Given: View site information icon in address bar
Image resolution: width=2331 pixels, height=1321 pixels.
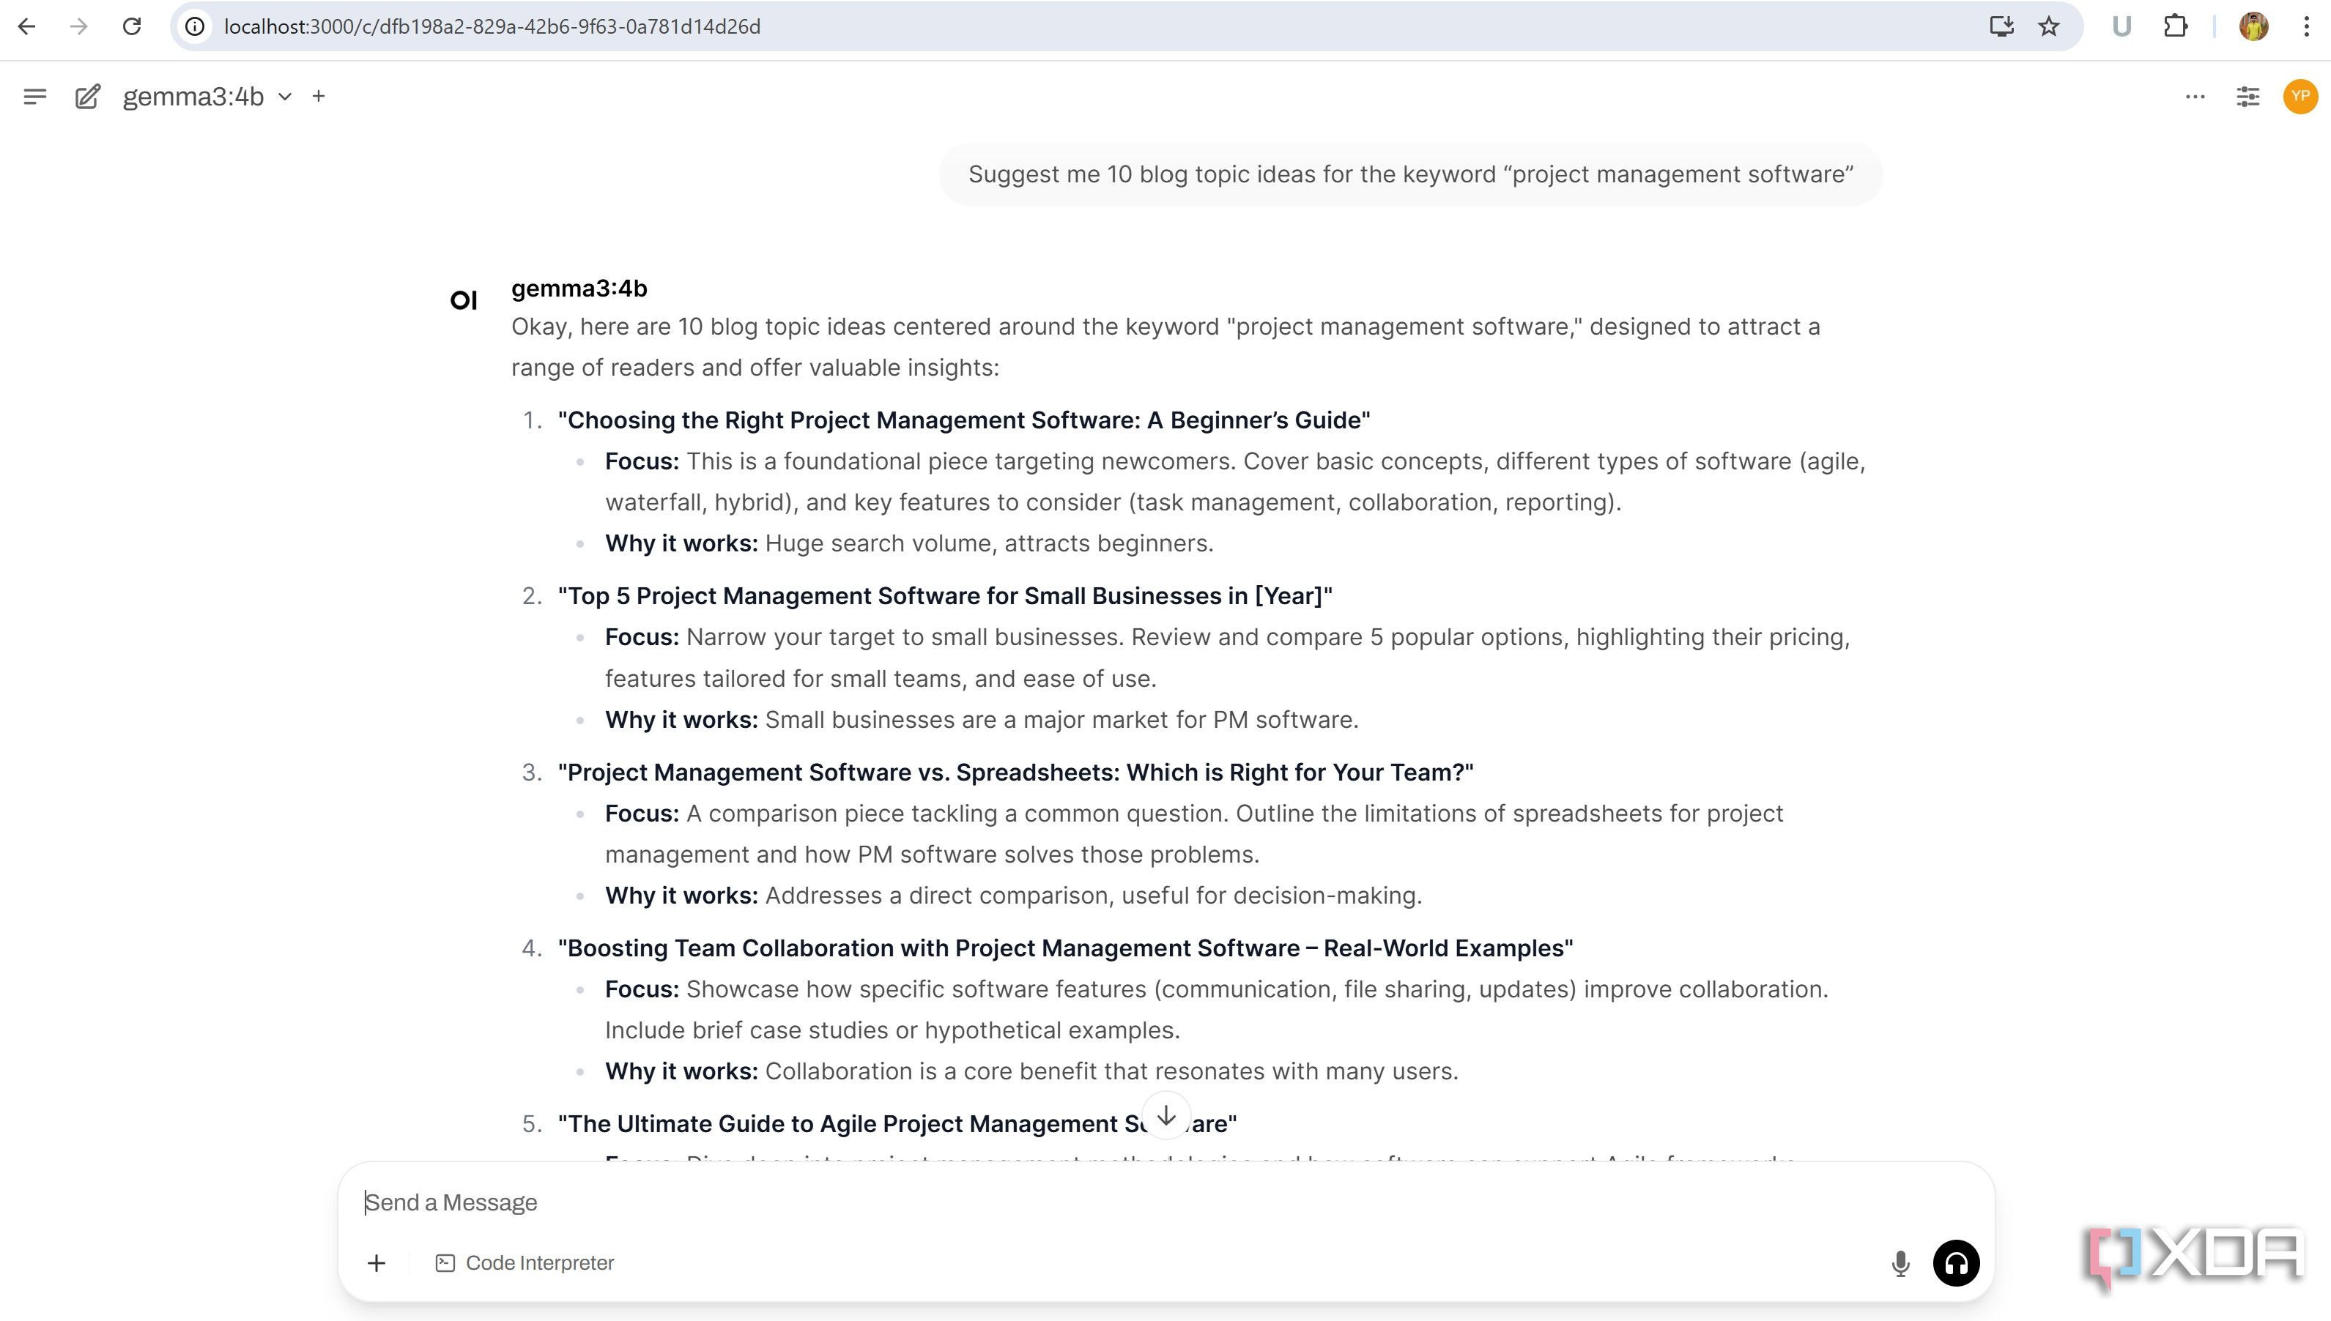Looking at the screenshot, I should (194, 26).
